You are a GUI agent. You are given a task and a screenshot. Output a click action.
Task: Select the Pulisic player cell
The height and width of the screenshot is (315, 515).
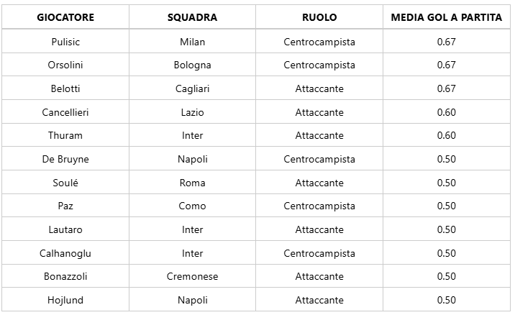click(x=65, y=42)
